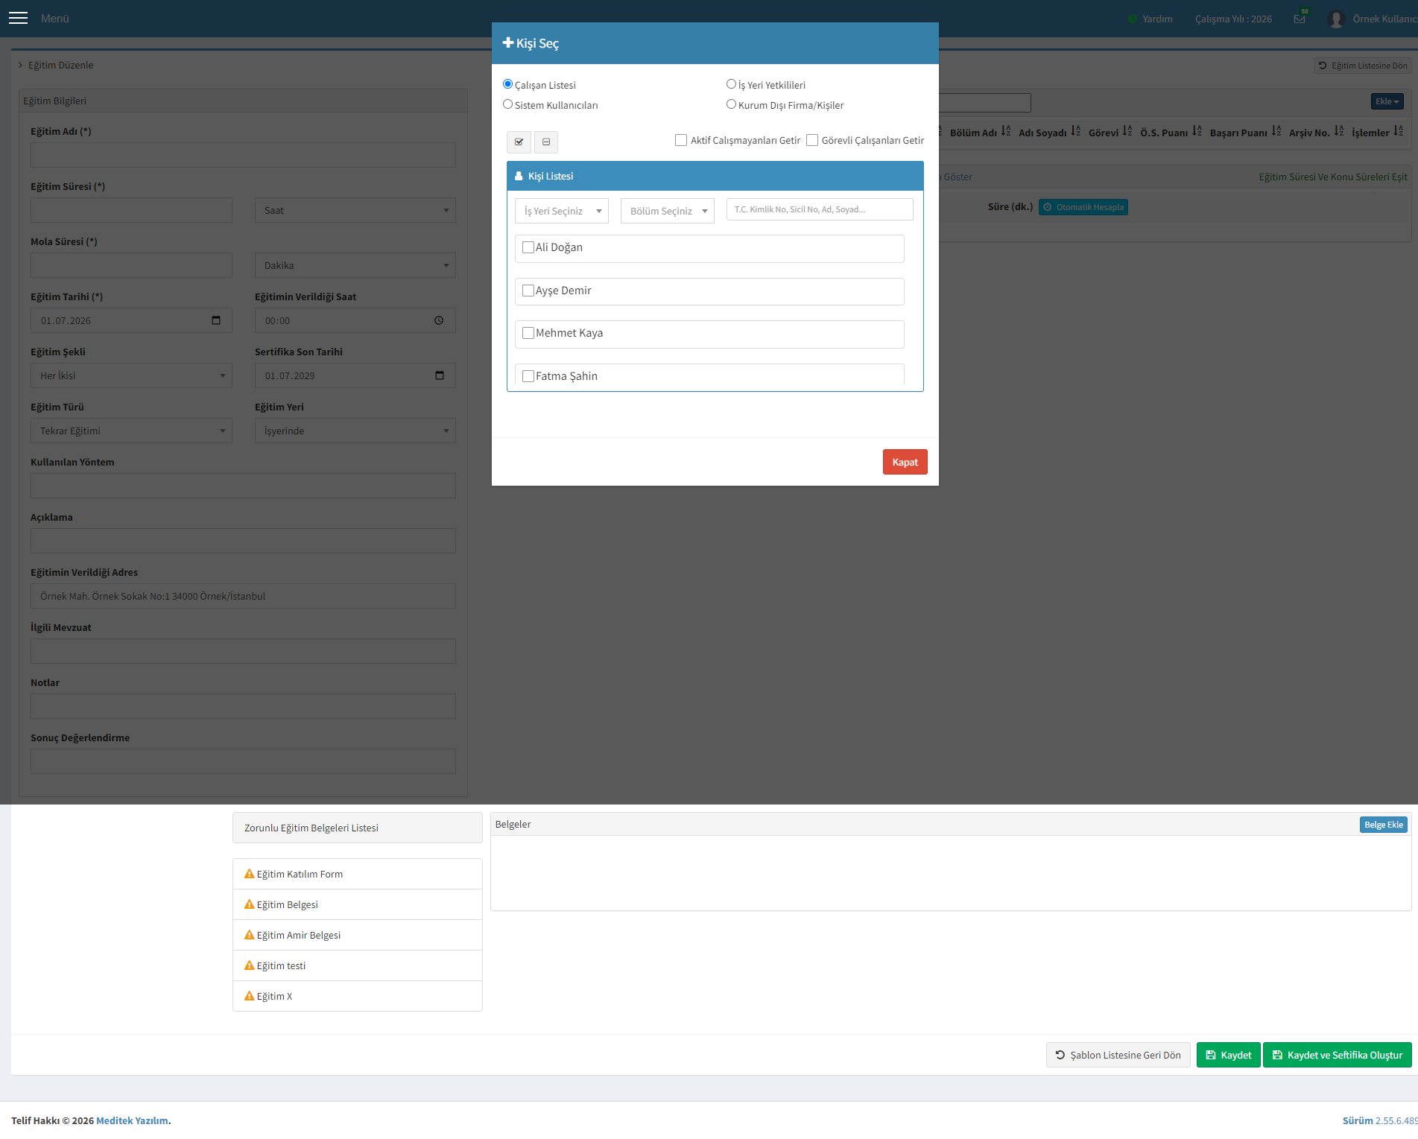Screen dimensions: 1418x1139
Task: Click the user avatar icon in header
Action: 1336,19
